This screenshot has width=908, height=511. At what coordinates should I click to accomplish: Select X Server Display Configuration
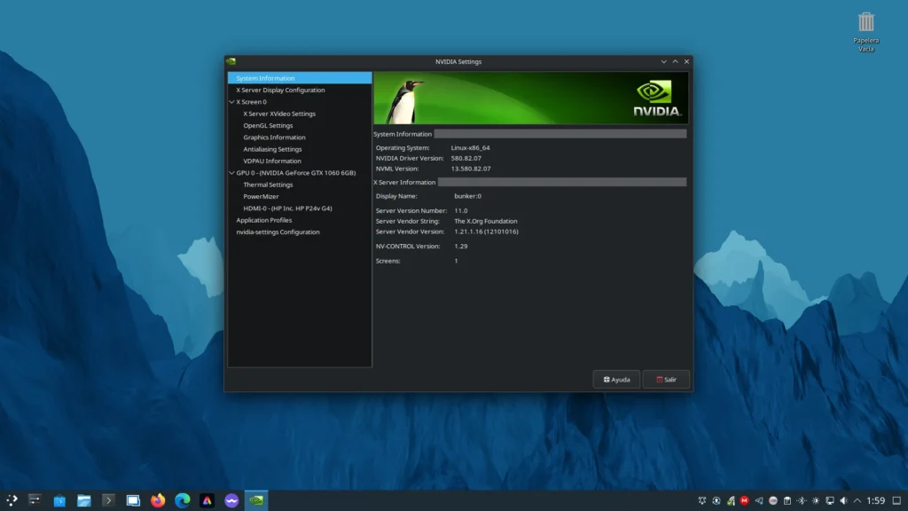(280, 90)
